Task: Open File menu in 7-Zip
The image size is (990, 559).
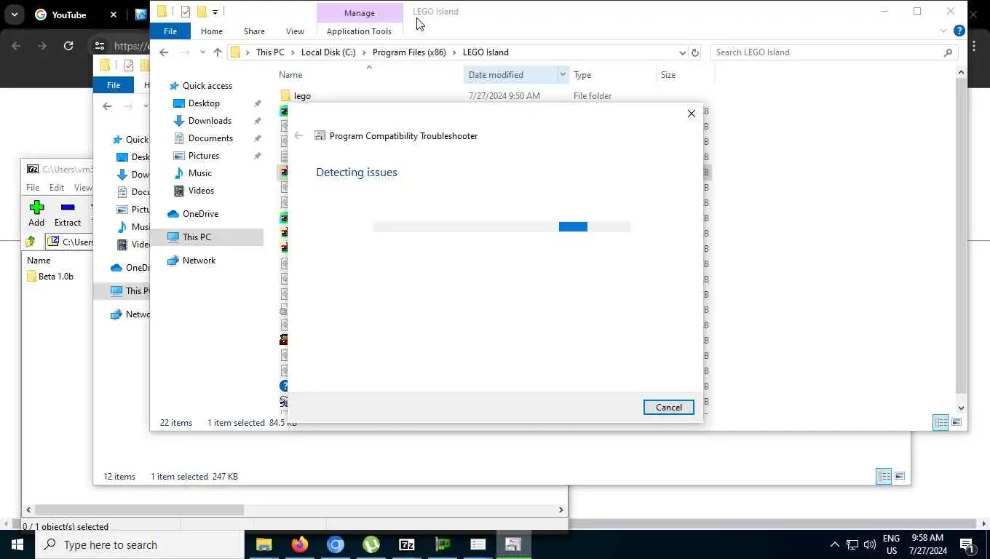Action: tap(33, 188)
